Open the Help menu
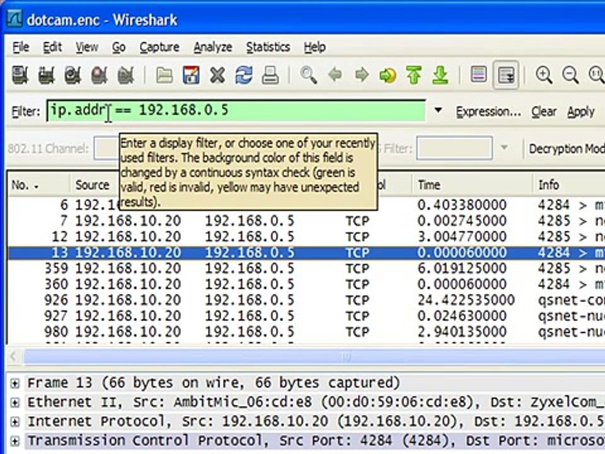605x454 pixels. pos(315,47)
